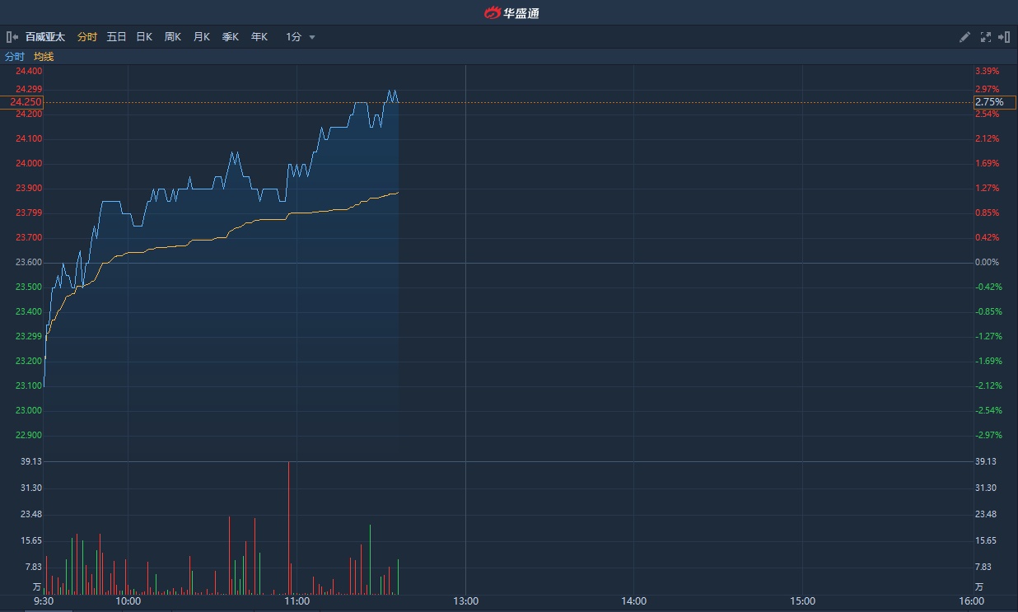The image size is (1018, 612).
Task: Open the 年K yearly chart tab
Action: 259,37
